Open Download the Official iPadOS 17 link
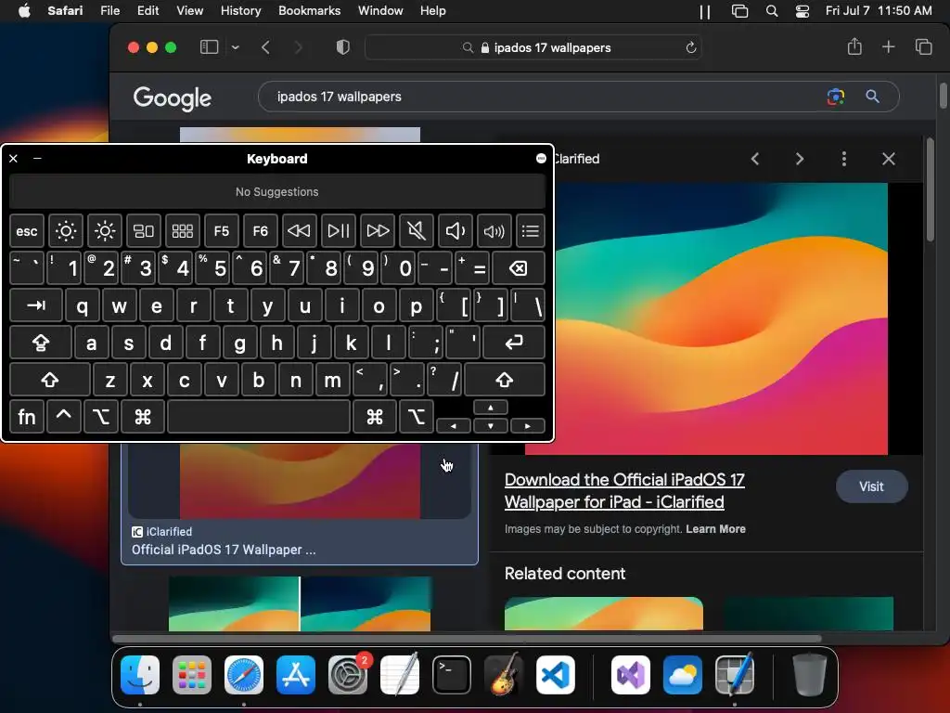The height and width of the screenshot is (713, 950). coord(624,490)
